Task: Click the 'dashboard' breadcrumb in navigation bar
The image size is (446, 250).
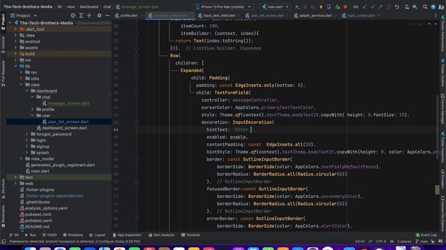Action: pos(89,7)
